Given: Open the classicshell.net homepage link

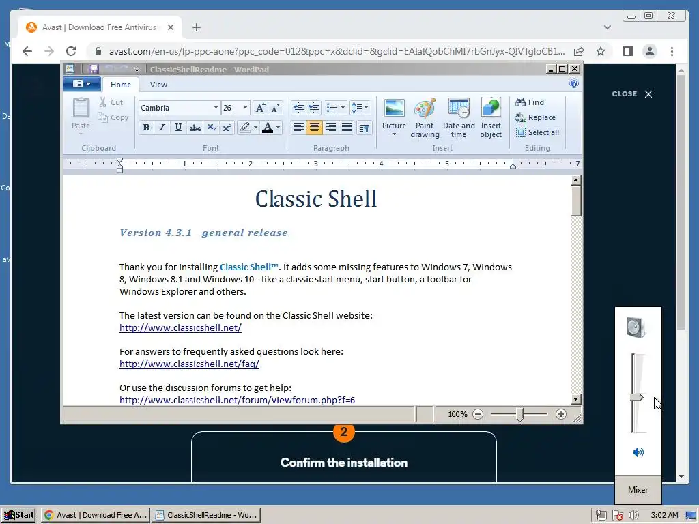Looking at the screenshot, I should (x=180, y=327).
